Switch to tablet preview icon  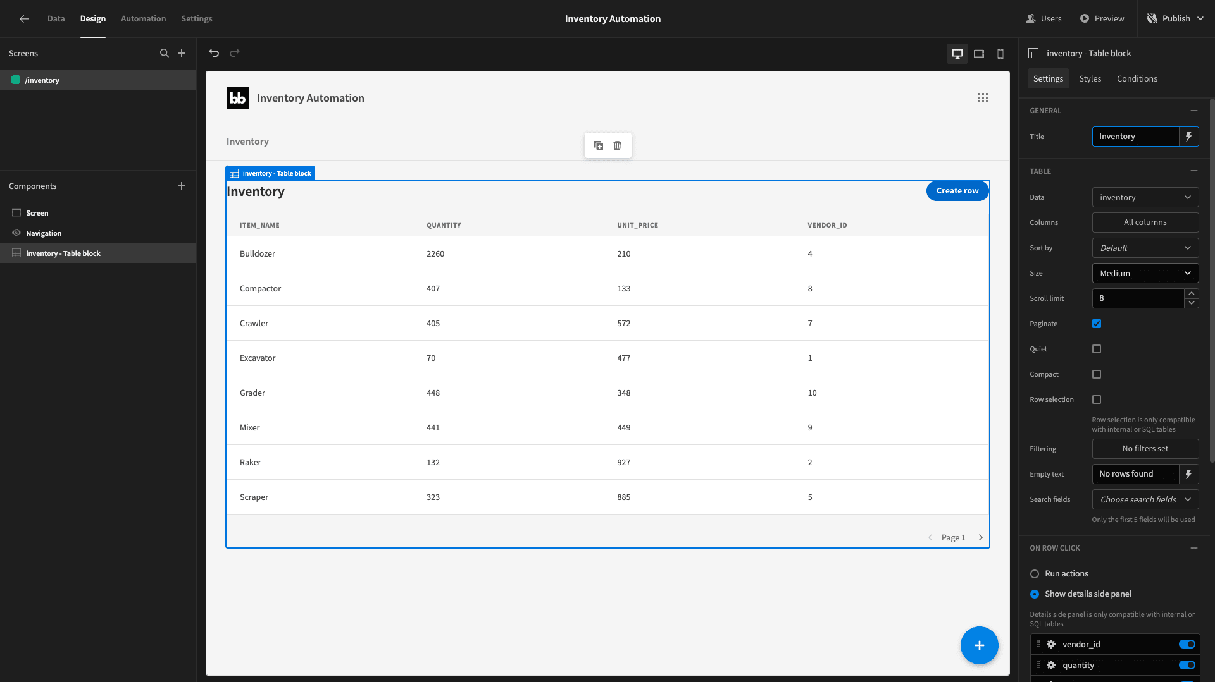tap(979, 54)
